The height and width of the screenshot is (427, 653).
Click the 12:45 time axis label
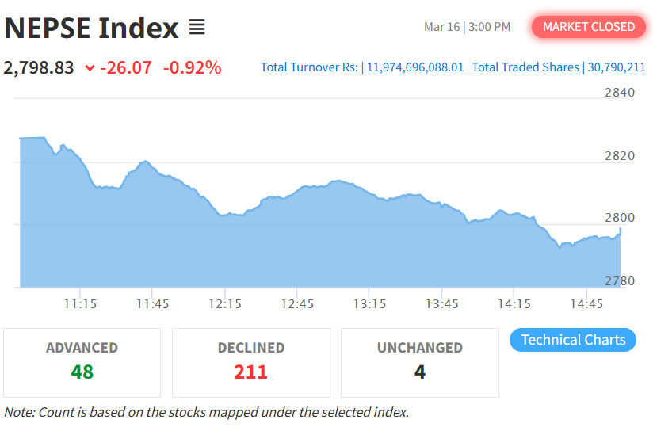[x=297, y=304]
